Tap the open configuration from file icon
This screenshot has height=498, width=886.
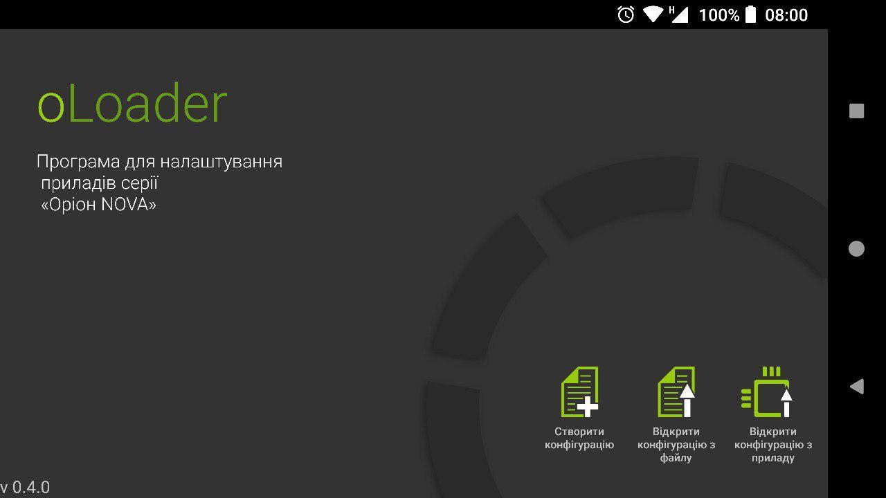pyautogui.click(x=676, y=392)
